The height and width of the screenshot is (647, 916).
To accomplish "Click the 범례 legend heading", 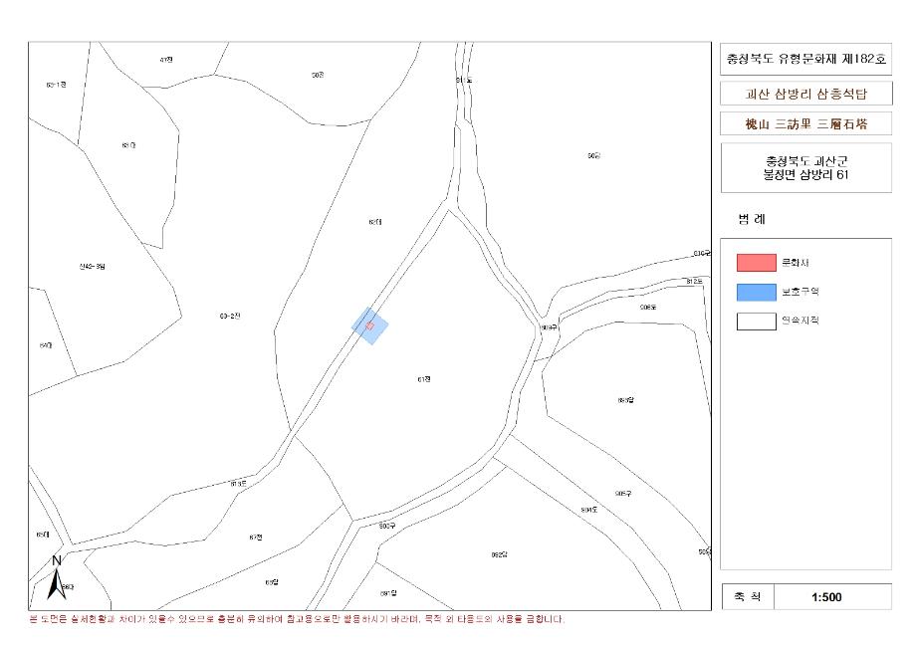I will 752,220.
